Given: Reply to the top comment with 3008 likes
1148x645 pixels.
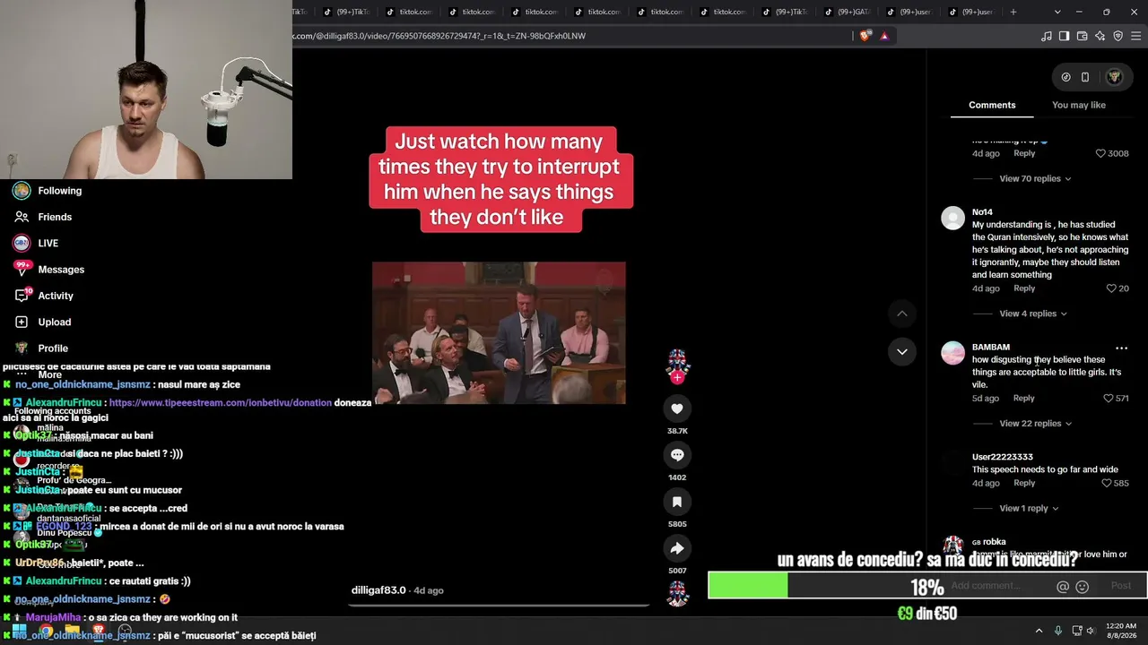Looking at the screenshot, I should click(1024, 153).
